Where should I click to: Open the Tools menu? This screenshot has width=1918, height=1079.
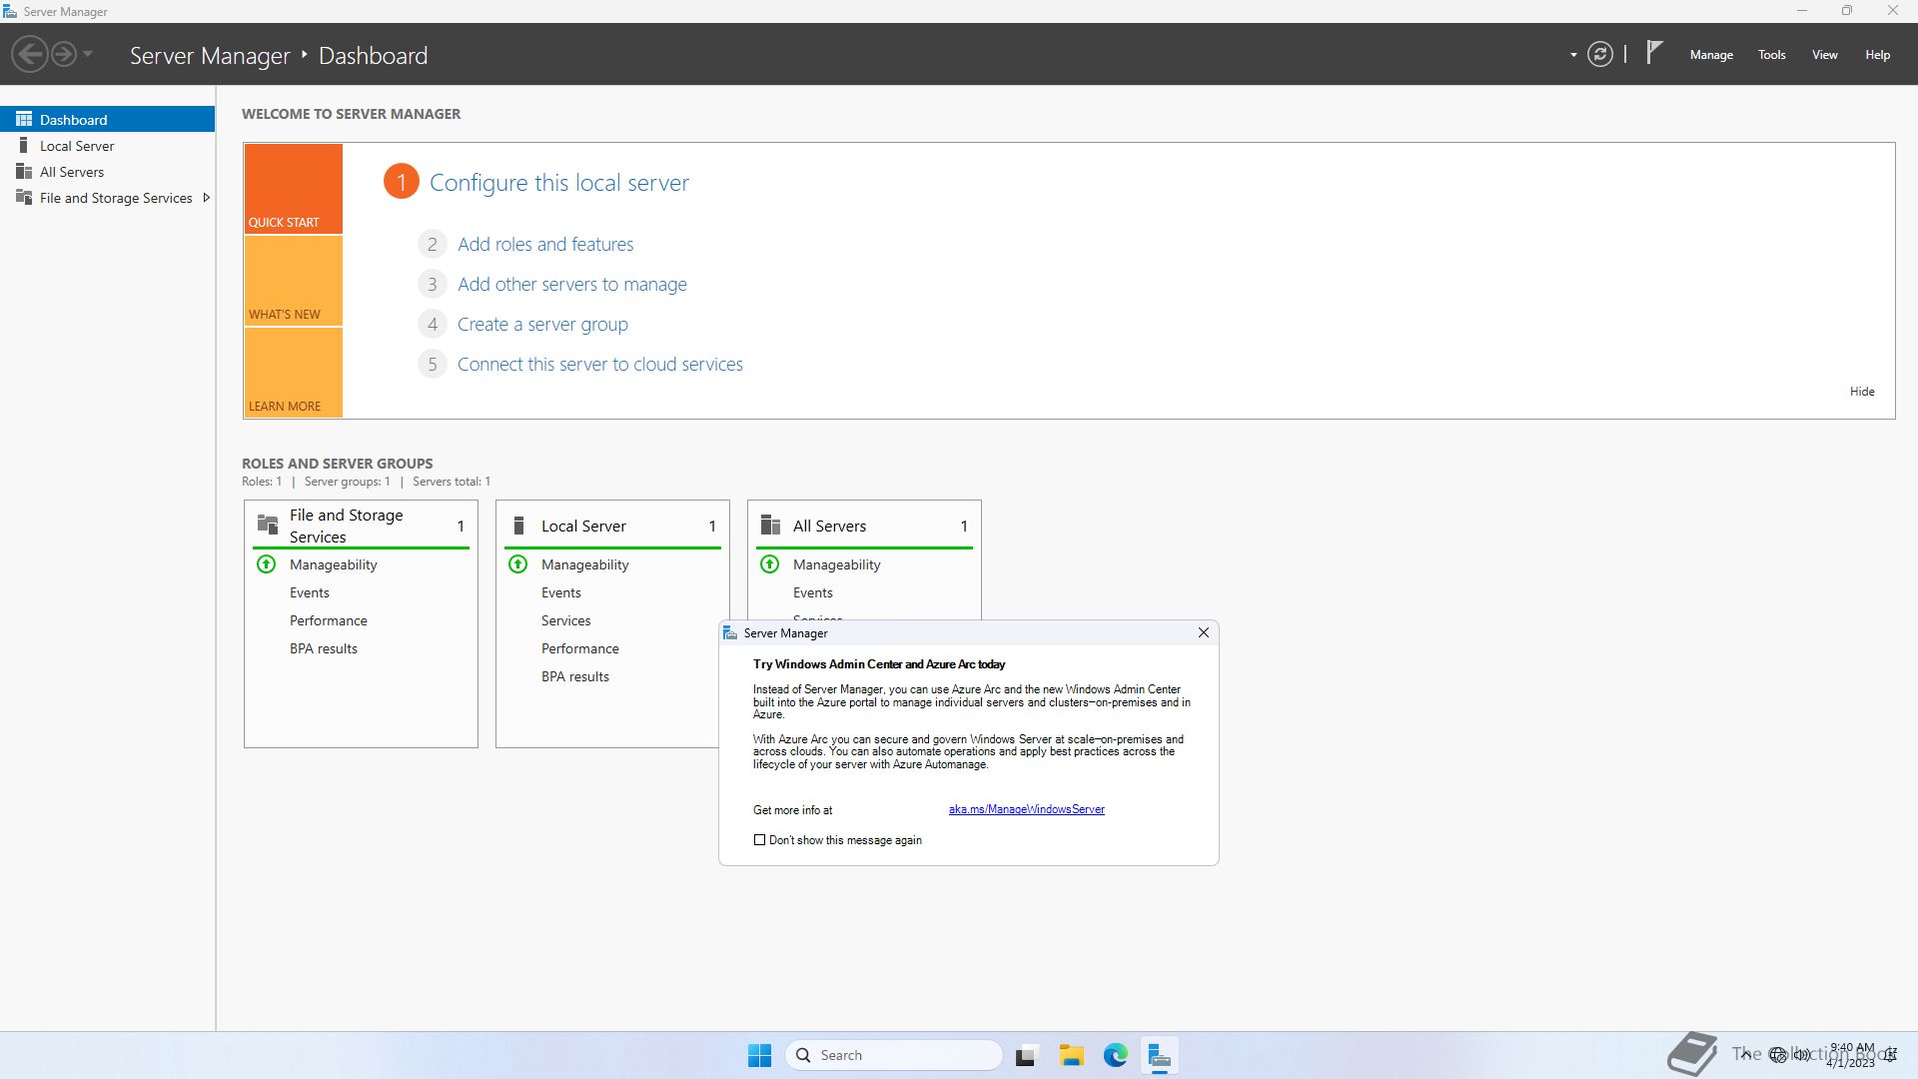click(1771, 55)
